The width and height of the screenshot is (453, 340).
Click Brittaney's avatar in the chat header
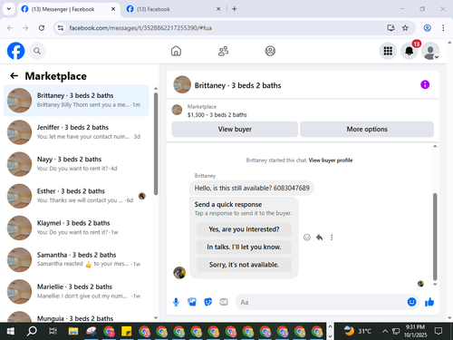click(182, 84)
